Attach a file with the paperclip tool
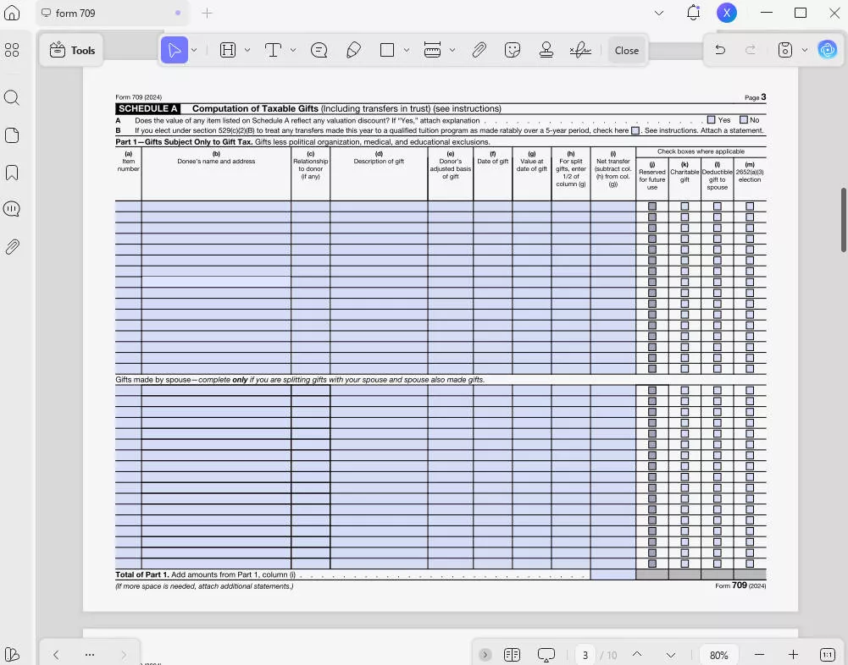This screenshot has height=665, width=848. click(x=479, y=50)
